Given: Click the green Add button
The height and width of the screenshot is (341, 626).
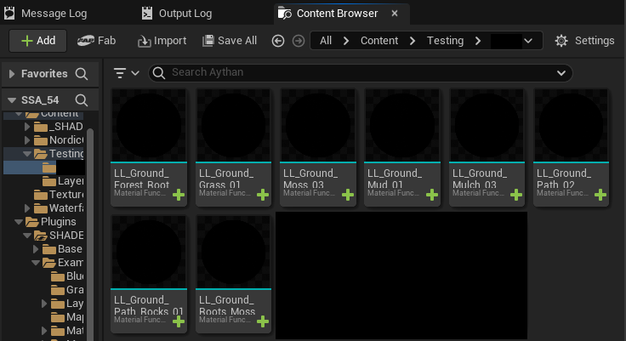Looking at the screenshot, I should coord(37,41).
